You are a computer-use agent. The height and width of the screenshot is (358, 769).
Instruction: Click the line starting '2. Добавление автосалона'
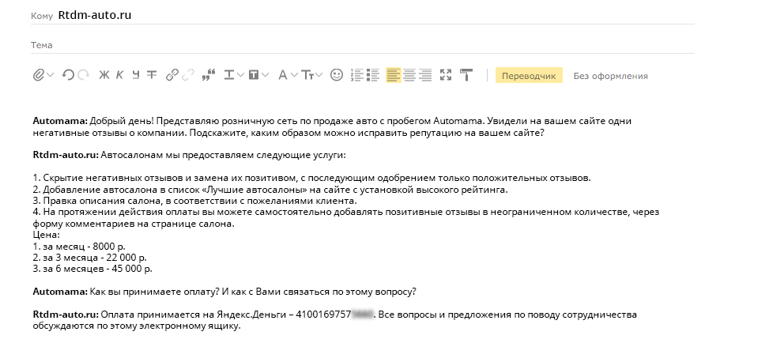[270, 190]
